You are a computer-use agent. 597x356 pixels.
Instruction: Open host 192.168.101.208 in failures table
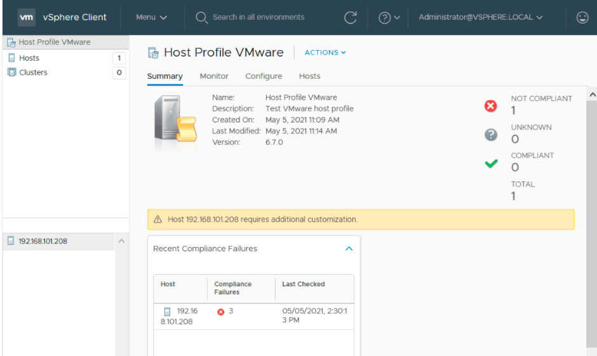(179, 316)
